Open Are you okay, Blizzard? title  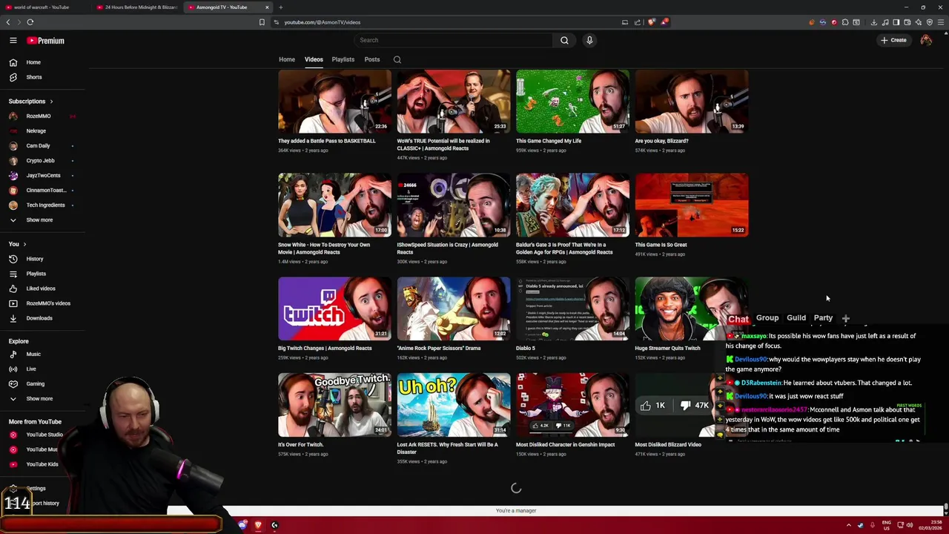click(661, 141)
